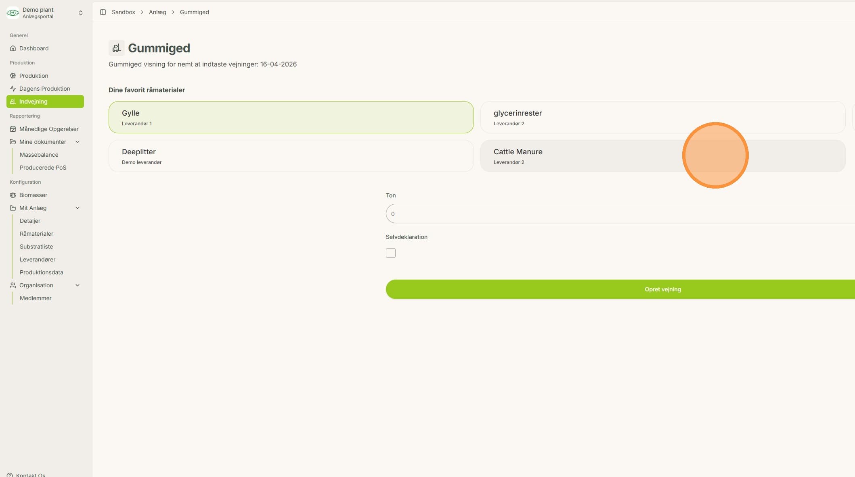Click the Biomasser scale icon
The height and width of the screenshot is (477, 855).
click(x=13, y=195)
